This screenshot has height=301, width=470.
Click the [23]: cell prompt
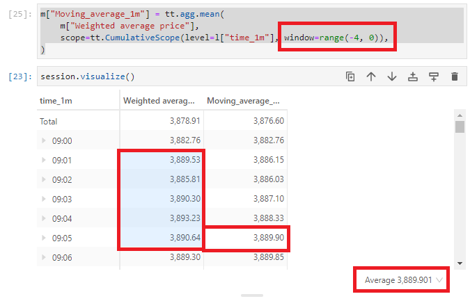coord(20,76)
